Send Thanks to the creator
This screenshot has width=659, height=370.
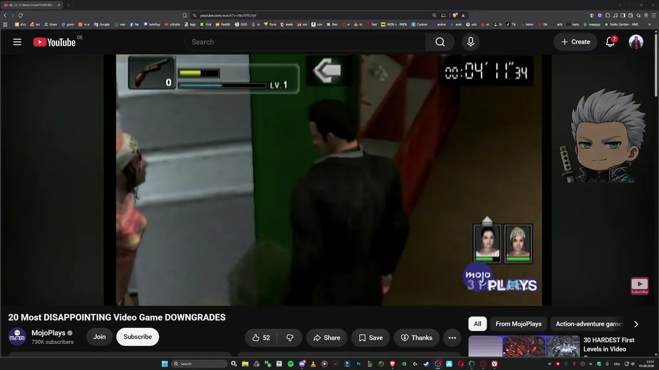[x=417, y=338]
